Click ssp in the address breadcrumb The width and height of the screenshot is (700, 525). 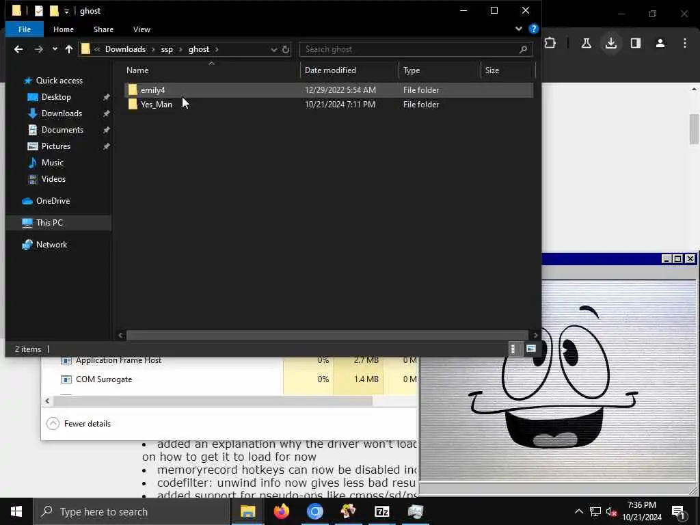167,49
